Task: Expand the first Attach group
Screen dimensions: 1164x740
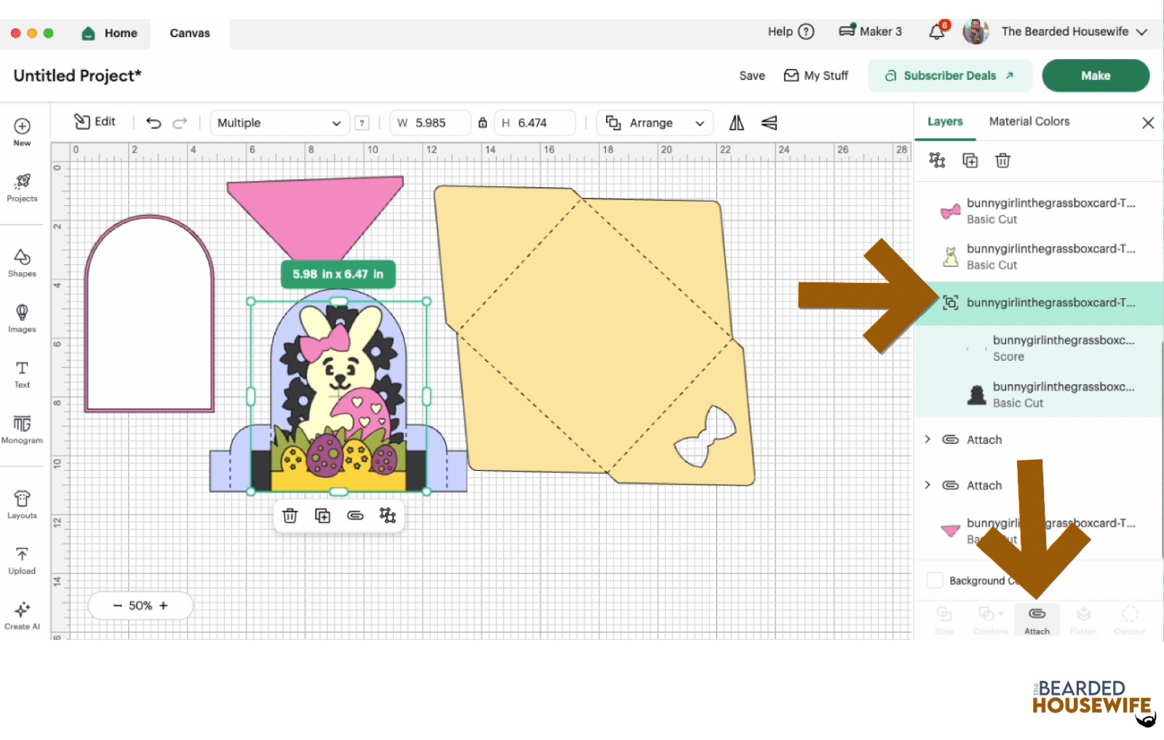Action: click(928, 439)
